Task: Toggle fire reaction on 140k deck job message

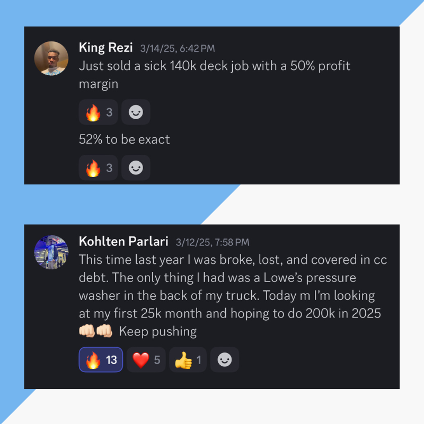Action: (98, 112)
